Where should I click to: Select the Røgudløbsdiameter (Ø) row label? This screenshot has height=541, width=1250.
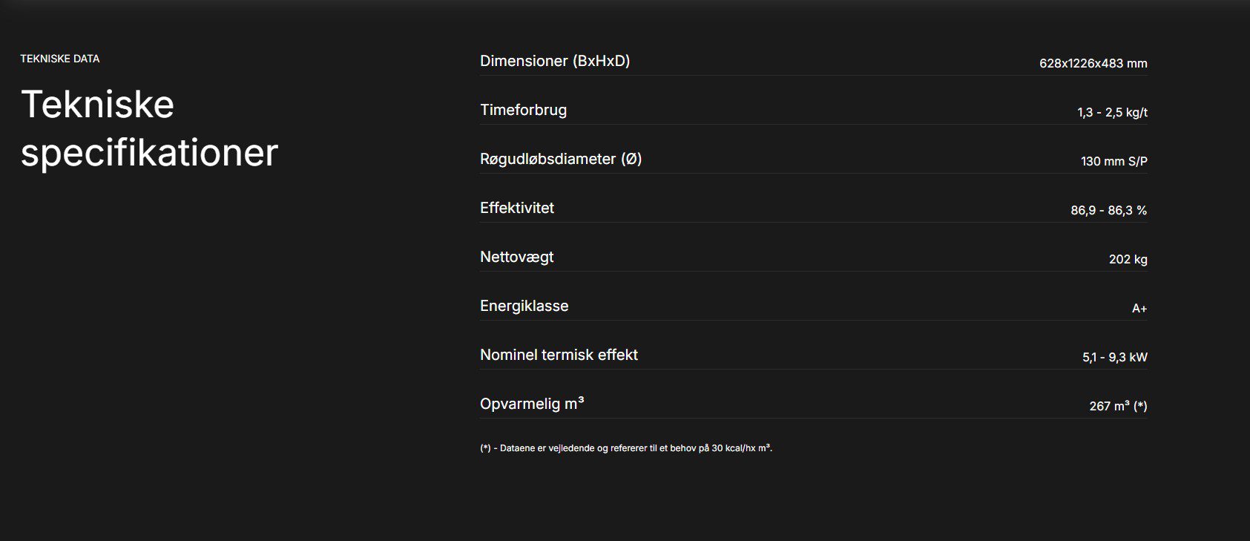560,159
